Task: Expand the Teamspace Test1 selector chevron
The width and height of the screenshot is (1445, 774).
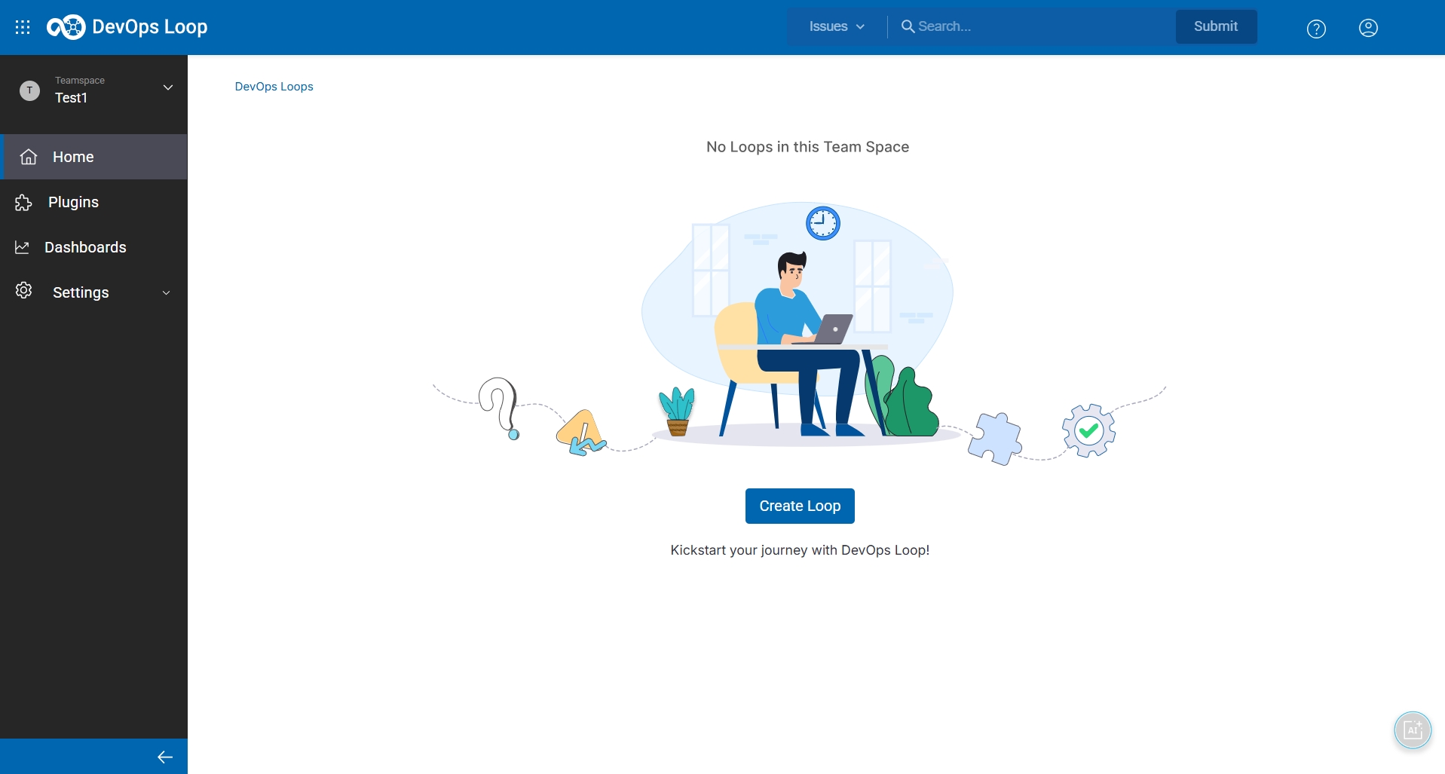Action: [x=168, y=87]
